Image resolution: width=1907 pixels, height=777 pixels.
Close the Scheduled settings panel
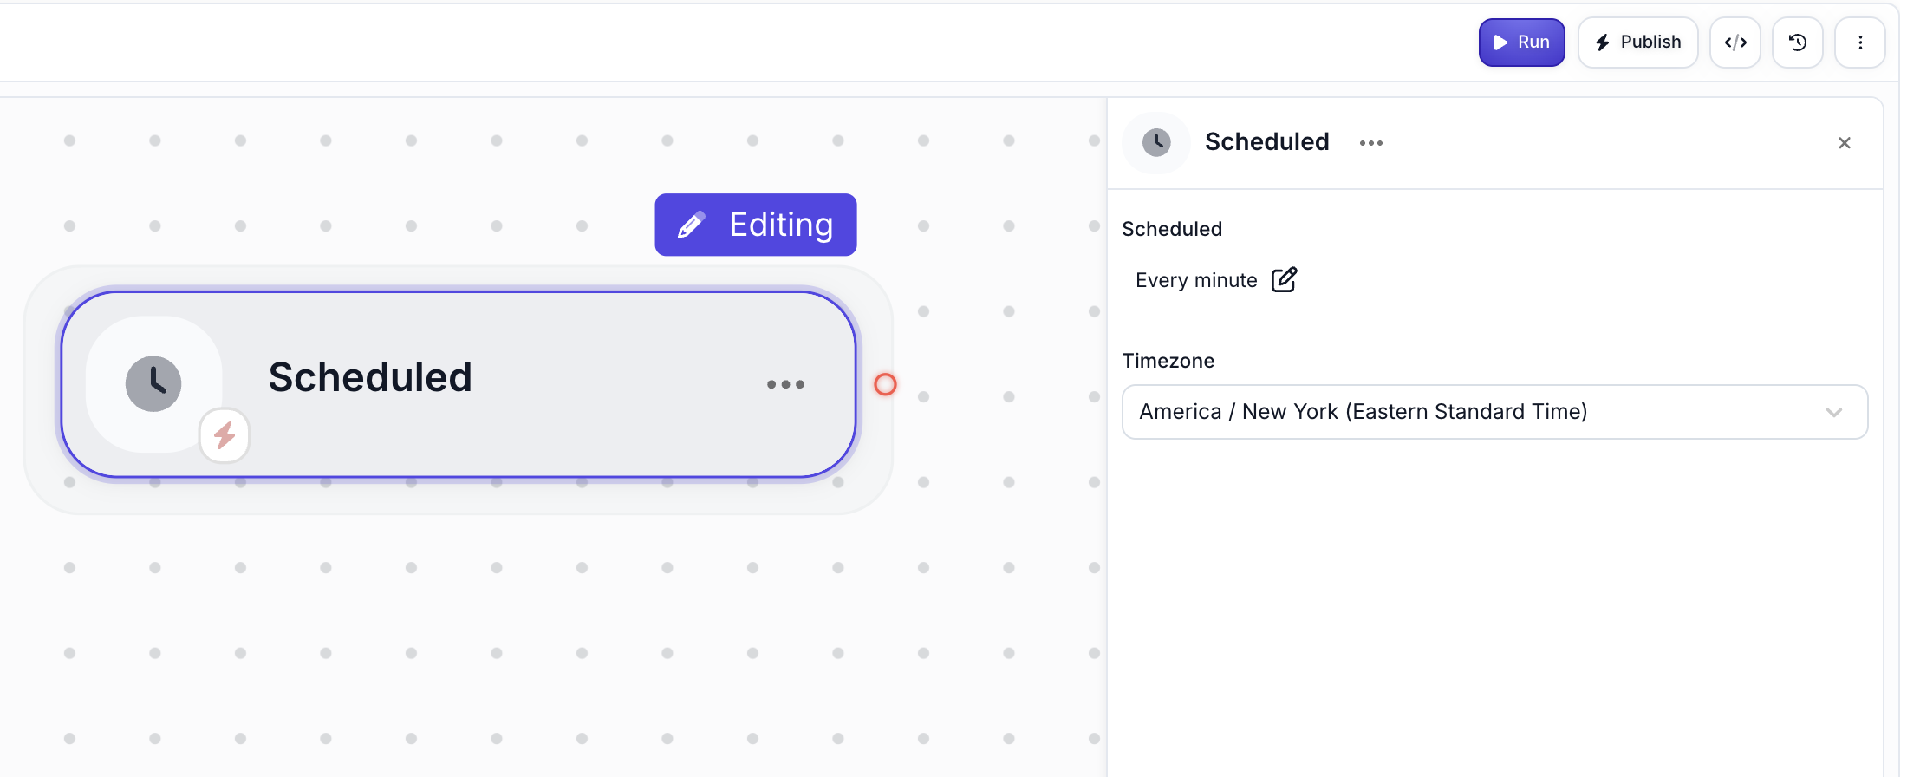[1844, 142]
